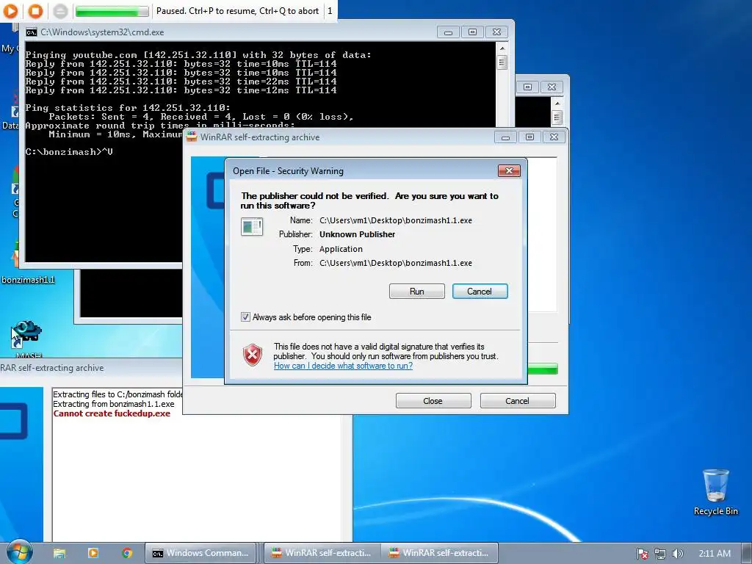
Task: Click Cancel in the Security Warning dialog
Action: pyautogui.click(x=480, y=291)
